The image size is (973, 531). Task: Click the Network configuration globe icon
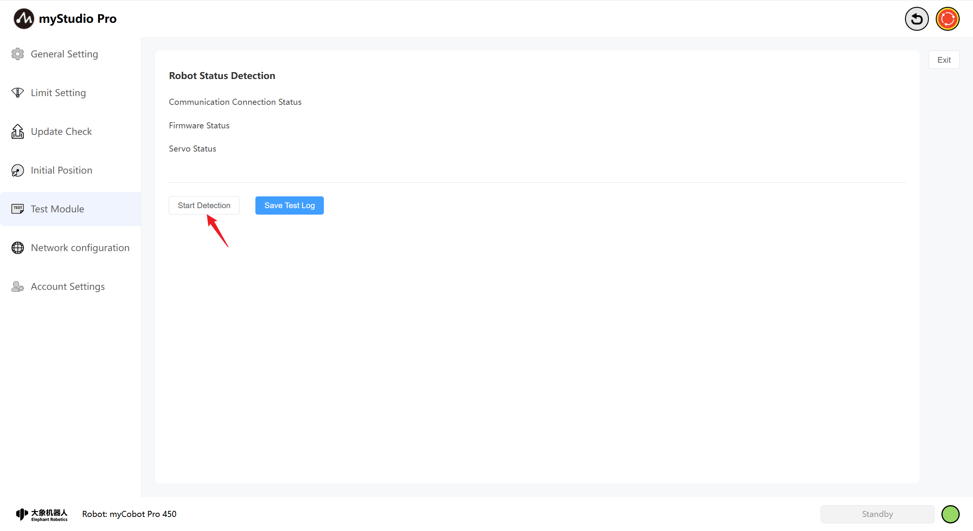coord(17,248)
